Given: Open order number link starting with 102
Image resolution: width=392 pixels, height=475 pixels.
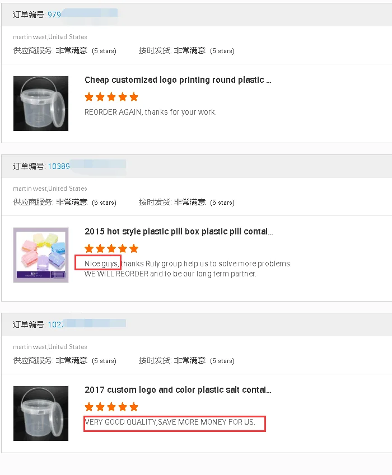Looking at the screenshot, I should 56,324.
